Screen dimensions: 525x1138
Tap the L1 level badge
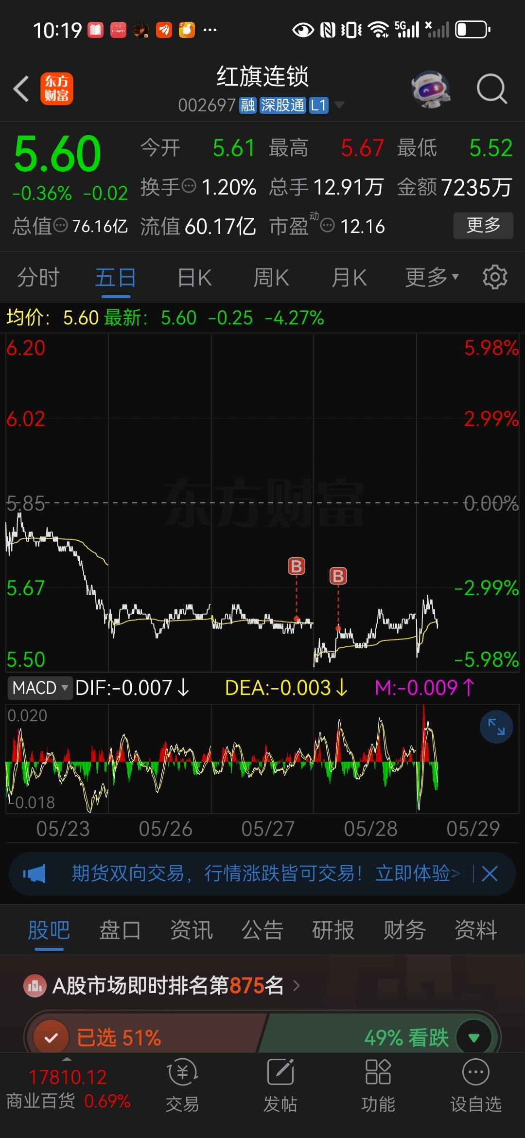(318, 105)
